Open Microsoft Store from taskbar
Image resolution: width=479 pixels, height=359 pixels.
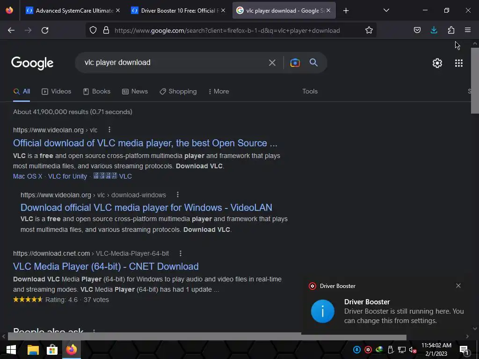52,350
